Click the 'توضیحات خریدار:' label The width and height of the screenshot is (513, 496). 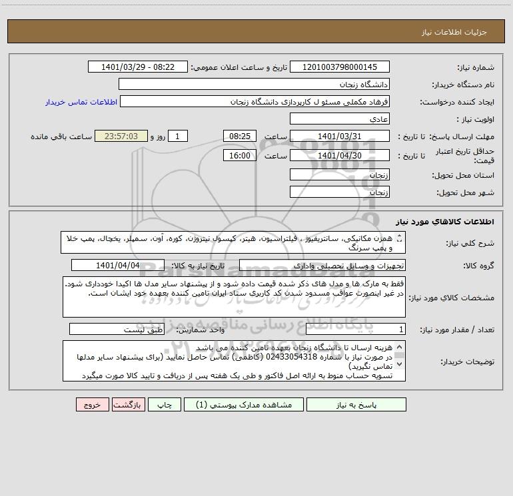tap(467, 362)
